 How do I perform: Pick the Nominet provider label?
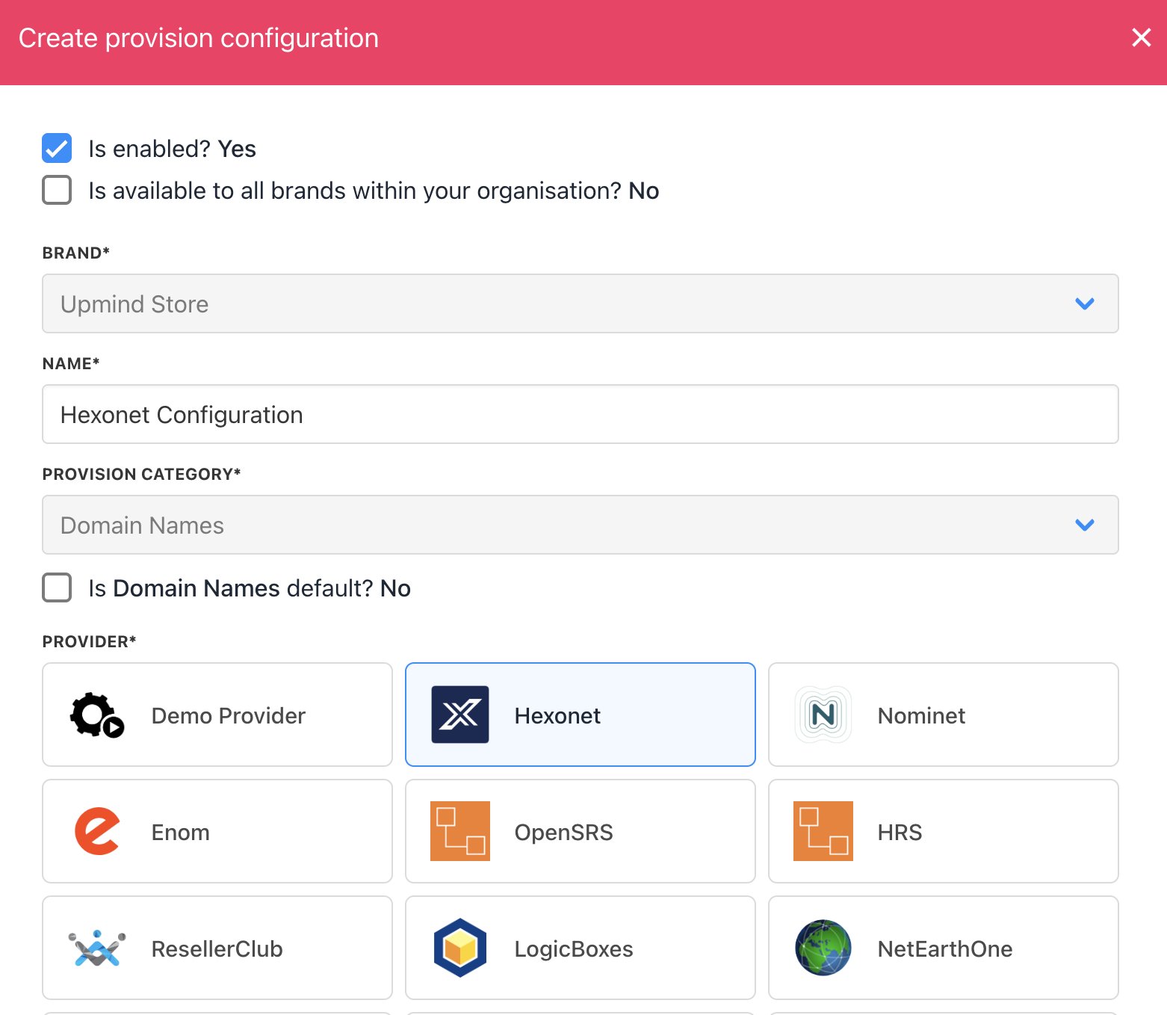[x=921, y=716]
